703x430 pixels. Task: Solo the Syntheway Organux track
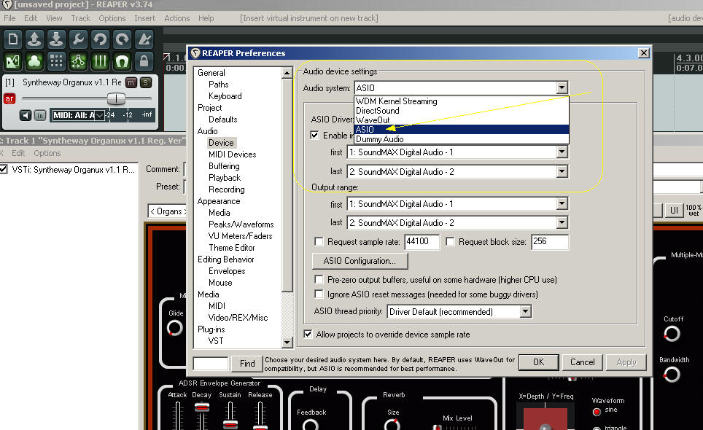click(x=146, y=82)
